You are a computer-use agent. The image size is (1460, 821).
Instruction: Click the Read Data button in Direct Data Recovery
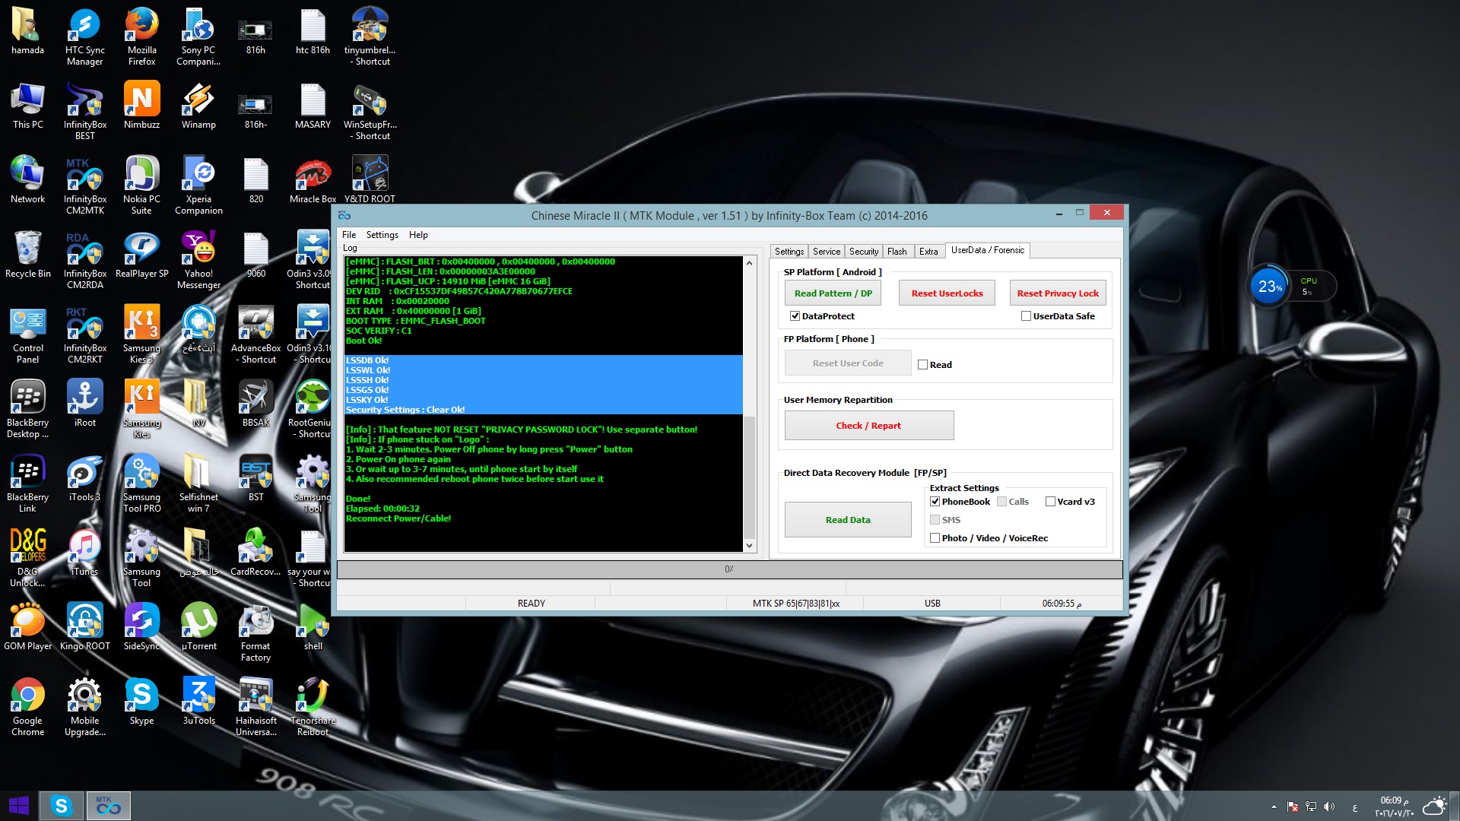pos(847,518)
